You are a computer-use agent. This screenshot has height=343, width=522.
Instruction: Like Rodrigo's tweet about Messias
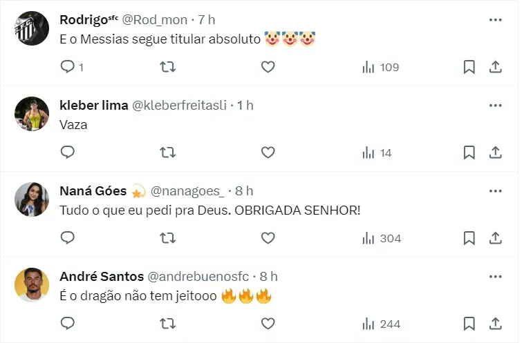(268, 67)
